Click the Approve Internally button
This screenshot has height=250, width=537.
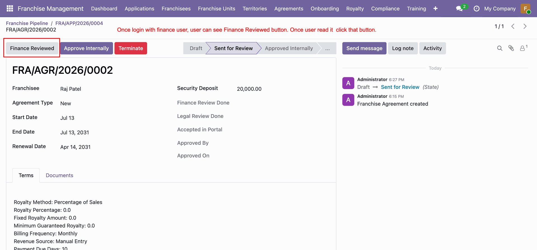coord(86,48)
